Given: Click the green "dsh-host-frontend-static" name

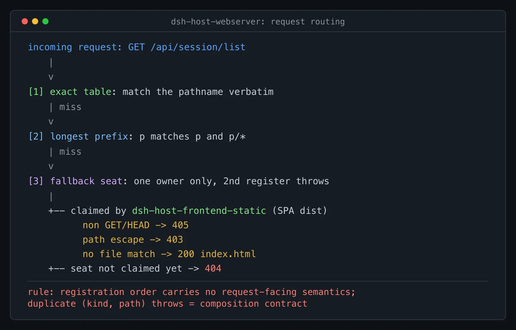Looking at the screenshot, I should pyautogui.click(x=199, y=211).
